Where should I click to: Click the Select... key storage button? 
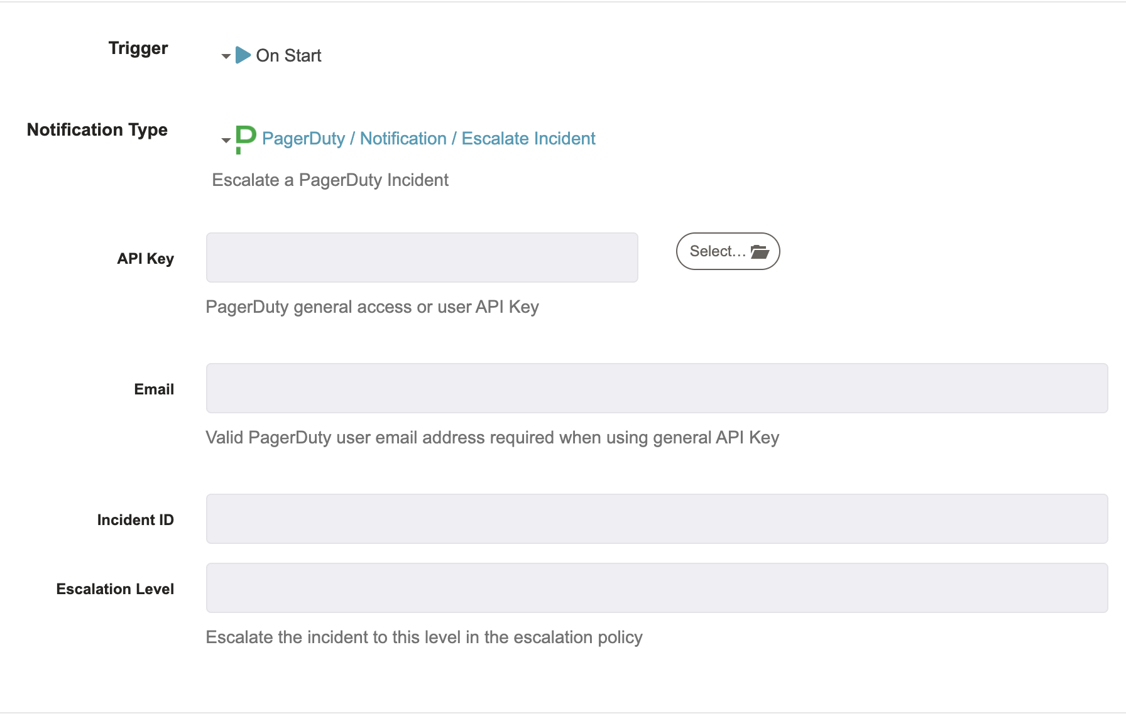[728, 251]
